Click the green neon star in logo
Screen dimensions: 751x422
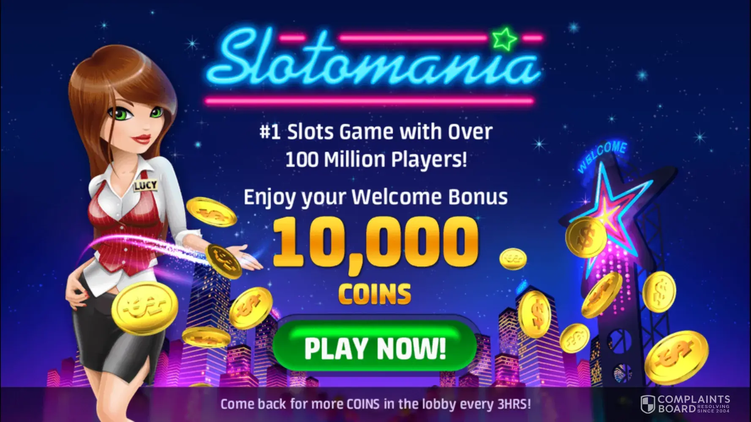click(504, 39)
